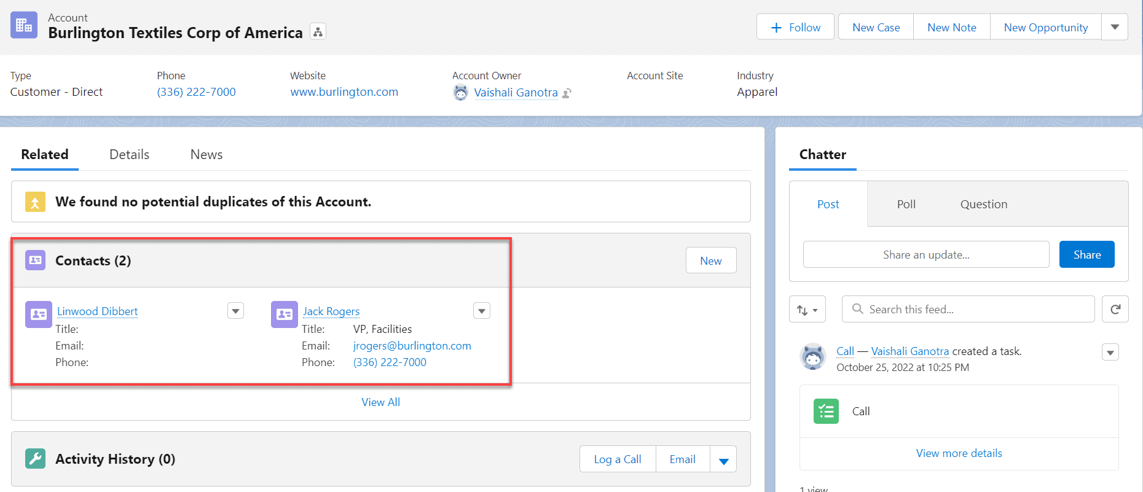Open the account hierarchy icon
The image size is (1143, 492).
coord(318,32)
